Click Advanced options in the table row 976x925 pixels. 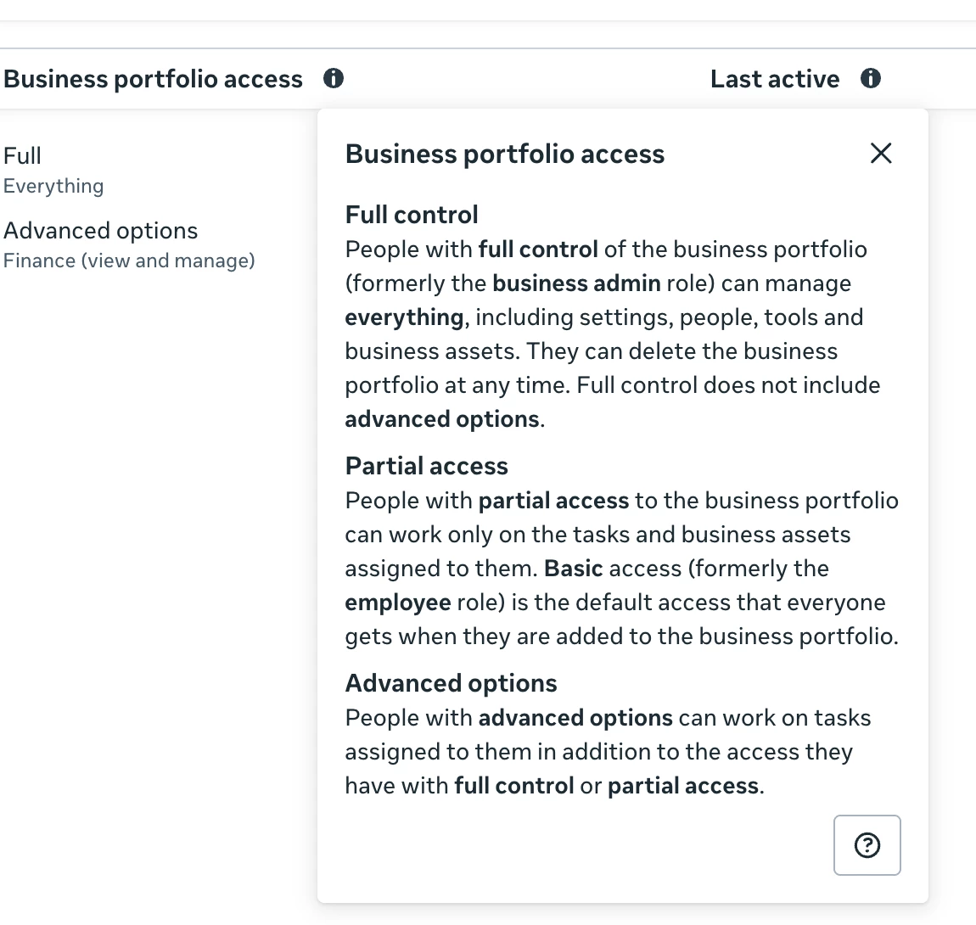coord(101,231)
